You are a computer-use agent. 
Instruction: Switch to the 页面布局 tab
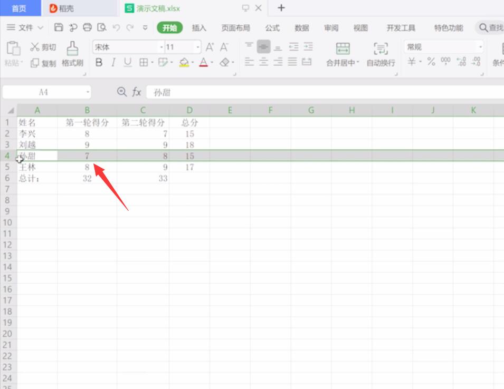click(235, 28)
